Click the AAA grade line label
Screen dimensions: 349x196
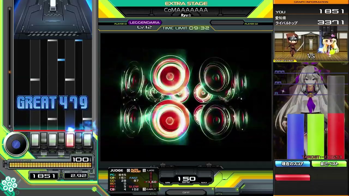coord(279,72)
